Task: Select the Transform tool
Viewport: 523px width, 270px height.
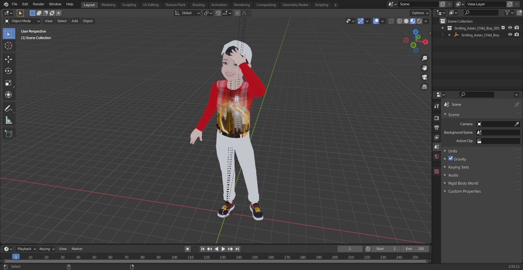Action: (x=8, y=95)
